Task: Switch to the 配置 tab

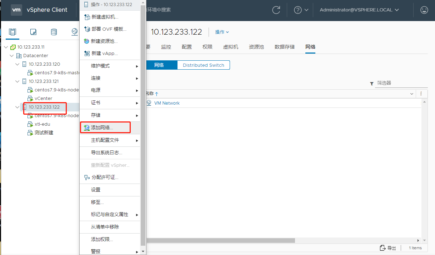Action: pos(187,47)
